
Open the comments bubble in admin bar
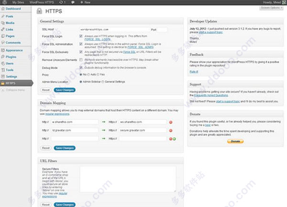[73, 2]
